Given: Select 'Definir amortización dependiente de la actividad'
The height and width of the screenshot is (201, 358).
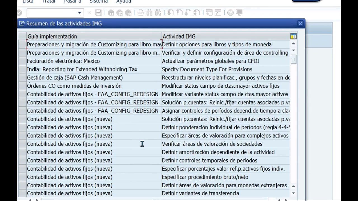Looking at the screenshot, I should click(x=225, y=152).
